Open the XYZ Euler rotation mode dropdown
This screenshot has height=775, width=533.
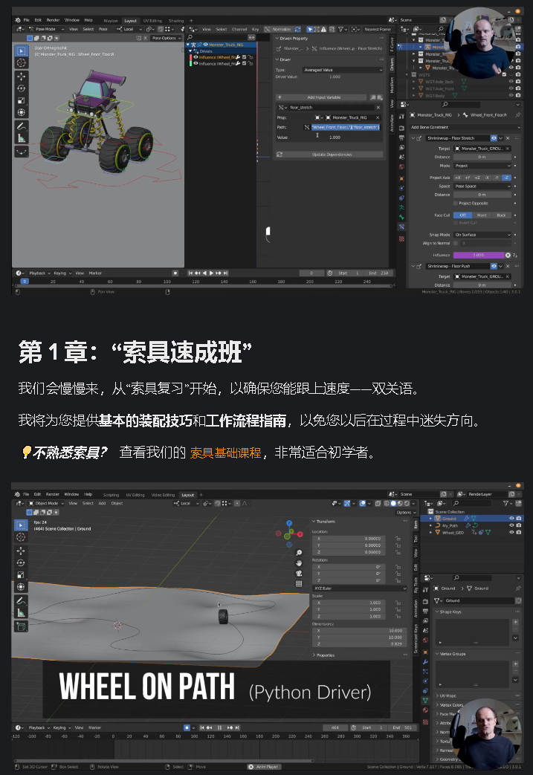pyautogui.click(x=360, y=588)
